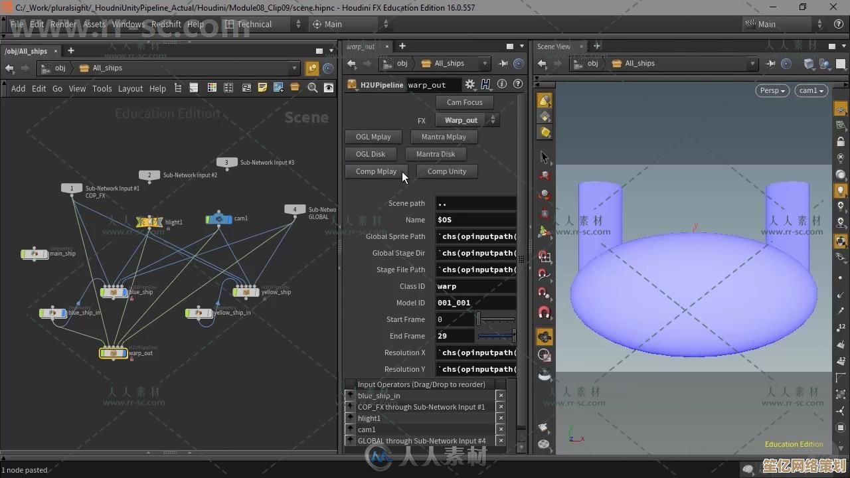Screen dimensions: 850x478
Task: Open parameter help question mark icon
Action: (518, 84)
